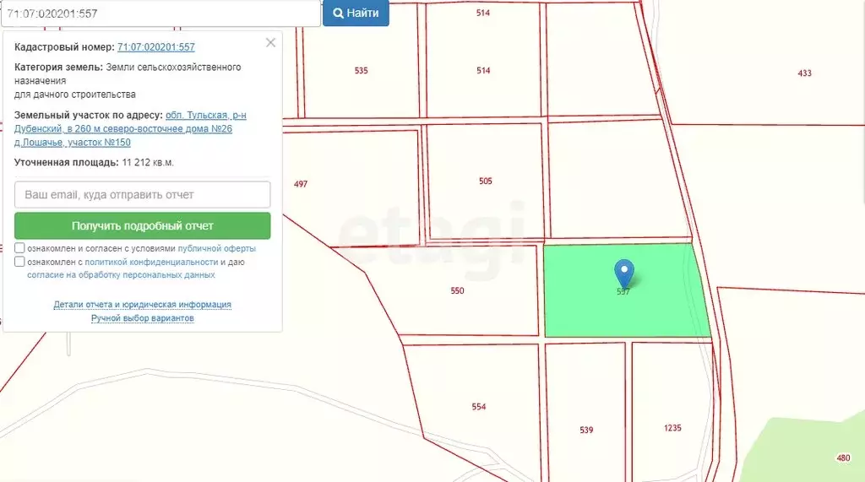The height and width of the screenshot is (482, 865).
Task: Click the Получить подробный отчет button
Action: 142,225
